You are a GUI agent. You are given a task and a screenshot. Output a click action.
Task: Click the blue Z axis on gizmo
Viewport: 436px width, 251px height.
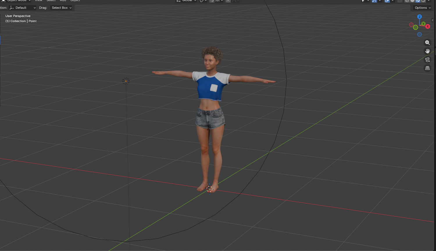coord(419,17)
